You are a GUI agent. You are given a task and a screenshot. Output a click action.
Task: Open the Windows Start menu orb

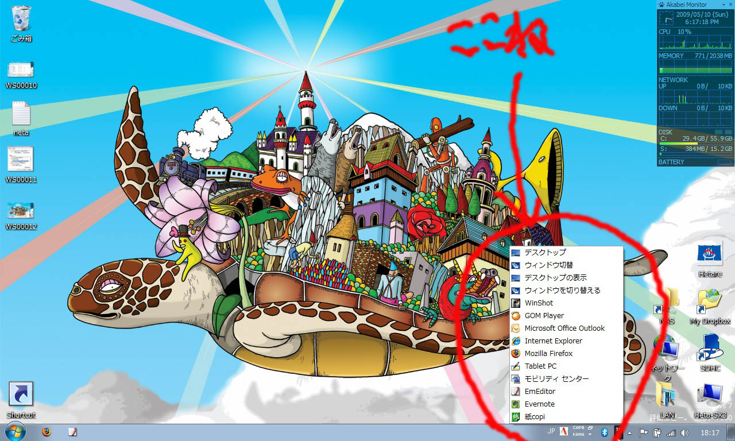click(15, 432)
